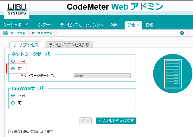Select ネットワークサーバー 不可 radio button
Viewport: 193px width, 137px height.
tap(13, 61)
